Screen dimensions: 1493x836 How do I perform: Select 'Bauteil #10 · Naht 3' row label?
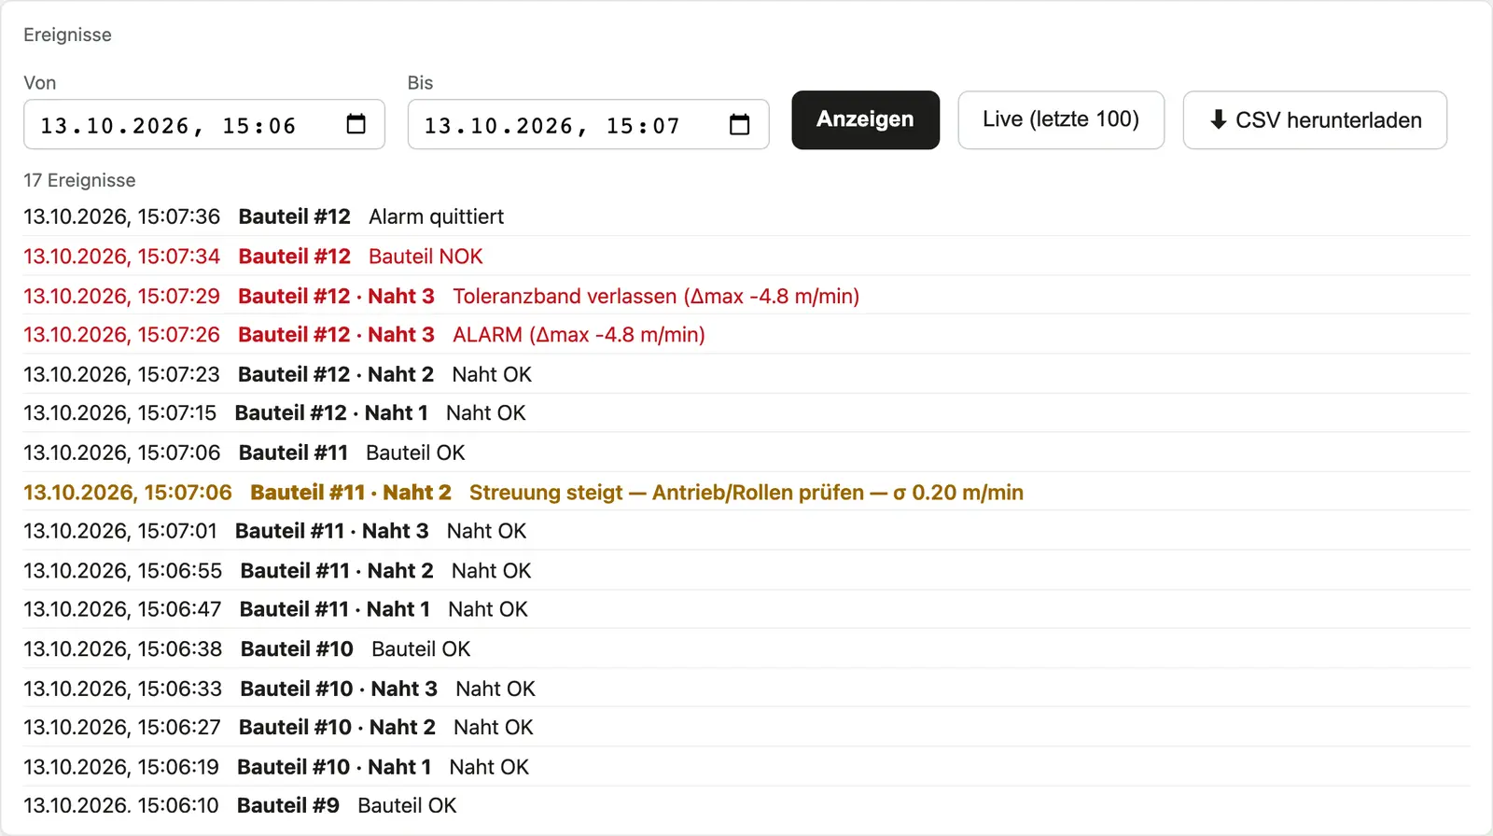pyautogui.click(x=339, y=689)
